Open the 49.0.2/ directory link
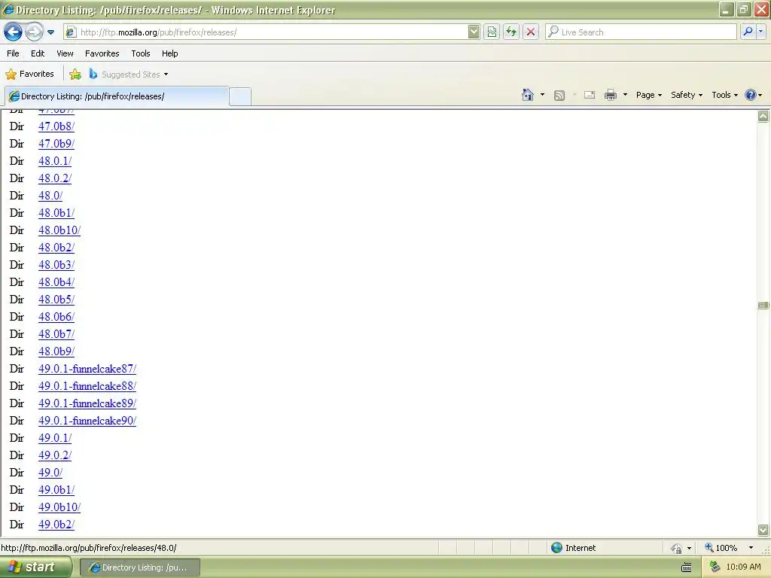771x578 pixels. [x=55, y=455]
